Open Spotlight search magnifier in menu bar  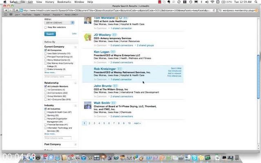coord(256,2)
